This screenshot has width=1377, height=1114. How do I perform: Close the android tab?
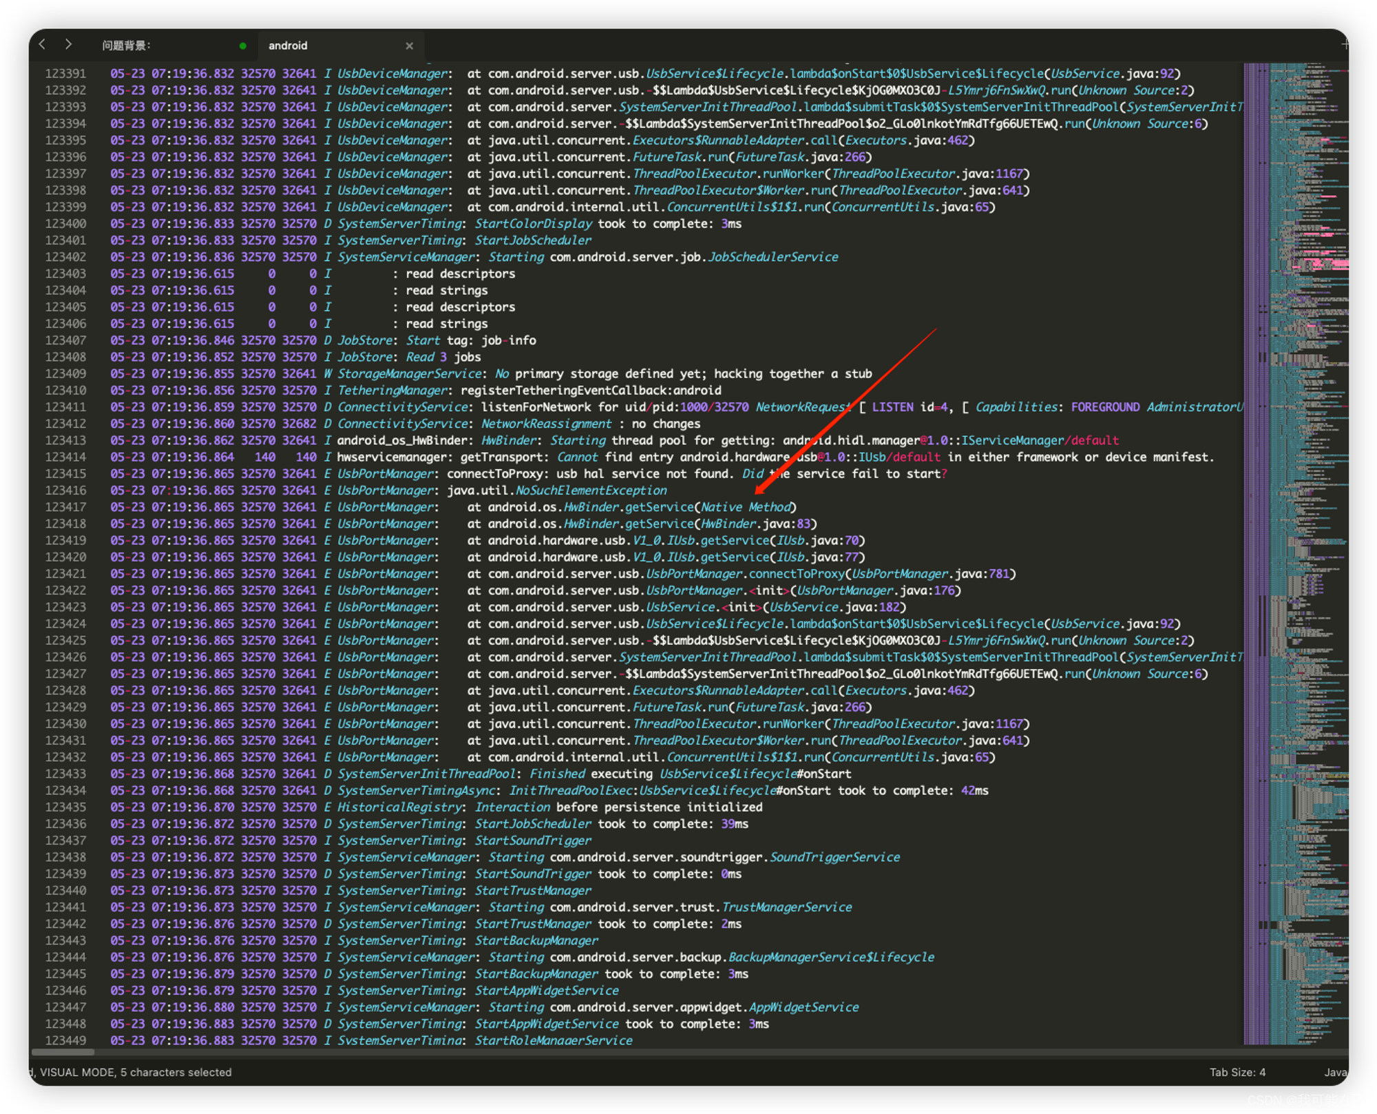[410, 46]
